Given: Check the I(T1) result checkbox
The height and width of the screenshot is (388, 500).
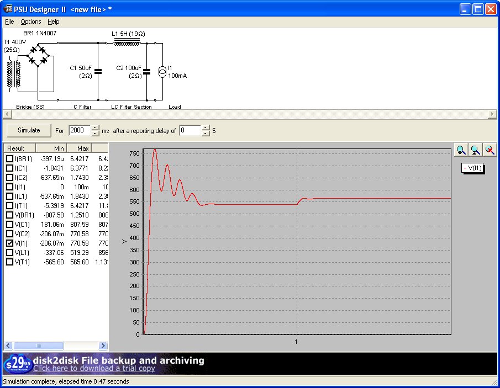Looking at the screenshot, I should click(9, 205).
